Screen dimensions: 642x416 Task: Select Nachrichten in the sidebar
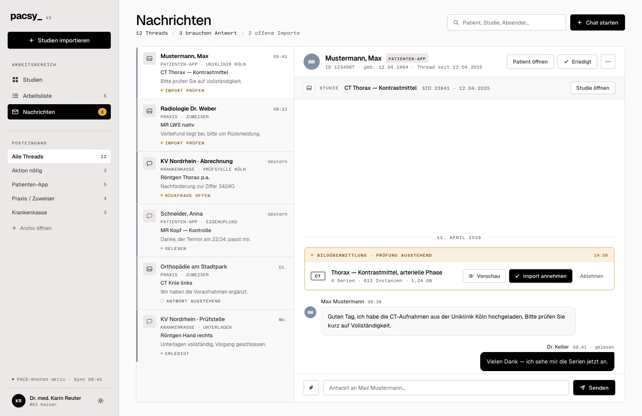[59, 112]
